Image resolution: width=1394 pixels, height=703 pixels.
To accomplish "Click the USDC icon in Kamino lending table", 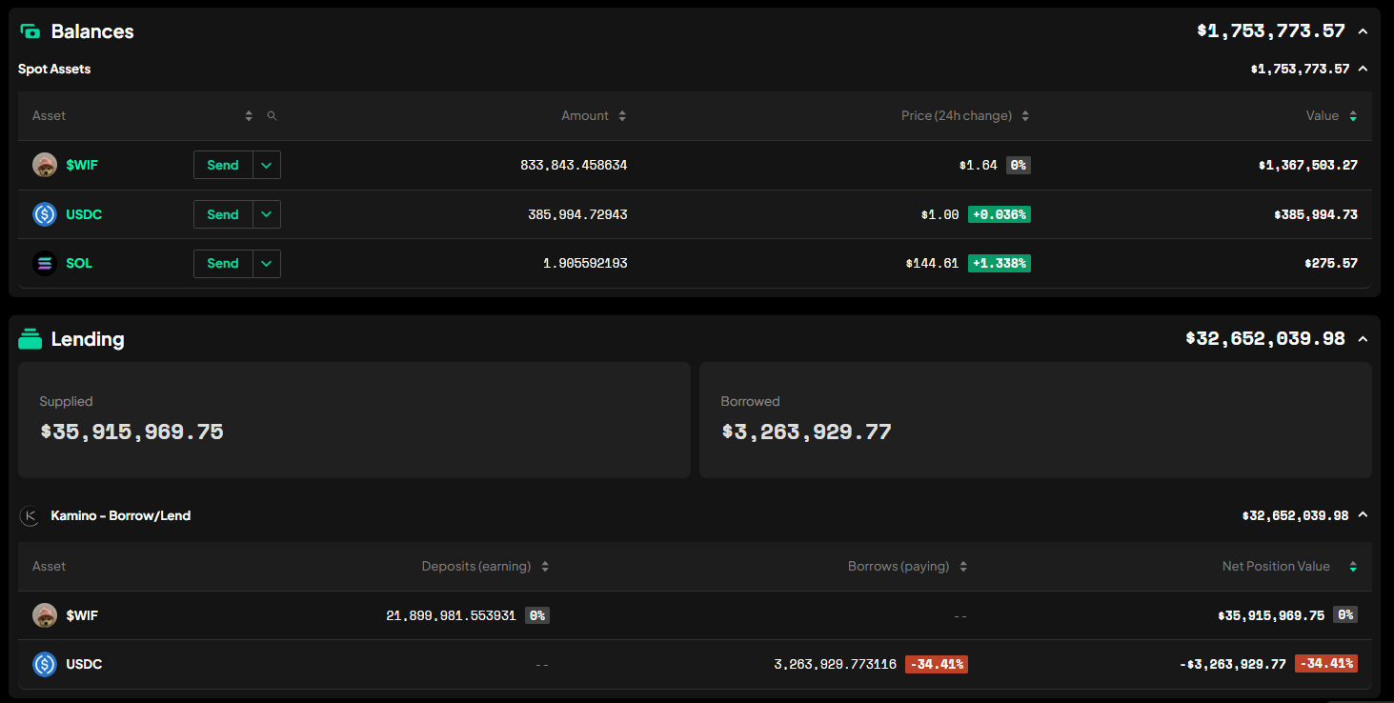I will [45, 664].
